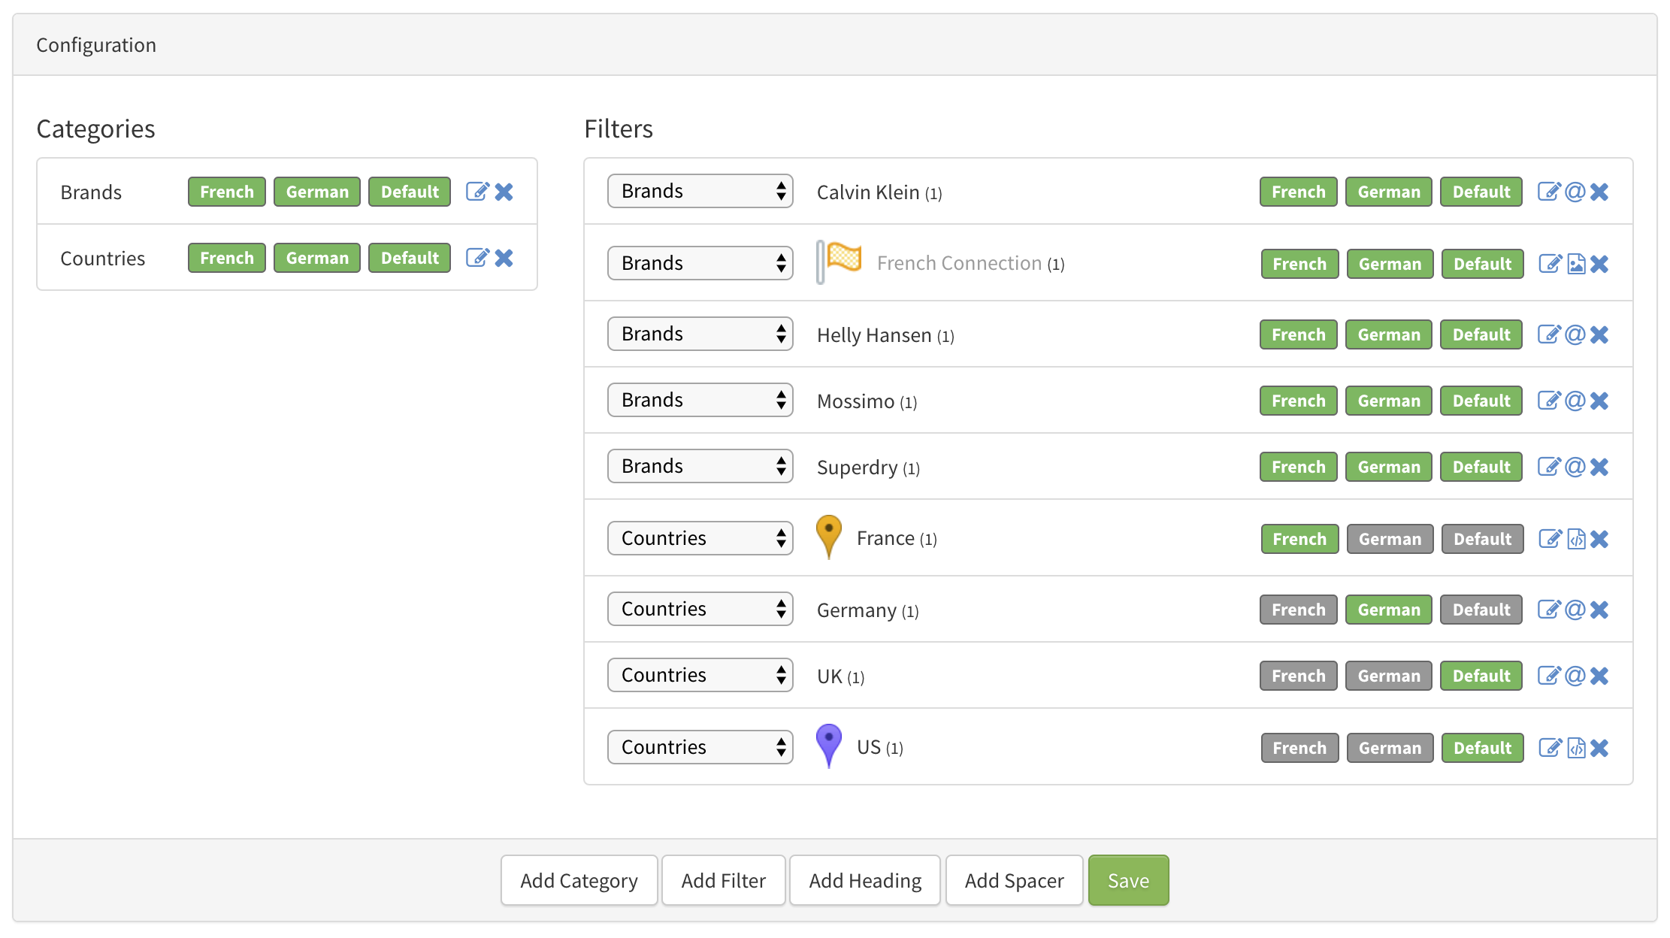The image size is (1670, 938).
Task: Toggle French on the Calvin Klein filter
Action: pyautogui.click(x=1299, y=192)
